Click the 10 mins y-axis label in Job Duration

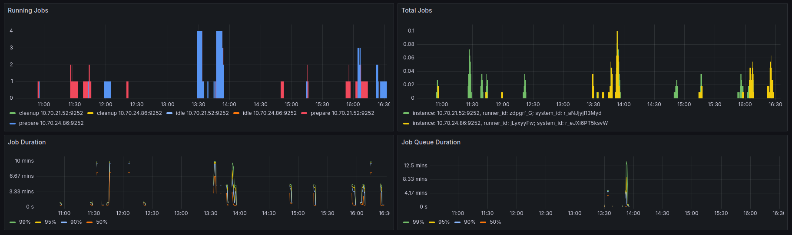(24, 161)
